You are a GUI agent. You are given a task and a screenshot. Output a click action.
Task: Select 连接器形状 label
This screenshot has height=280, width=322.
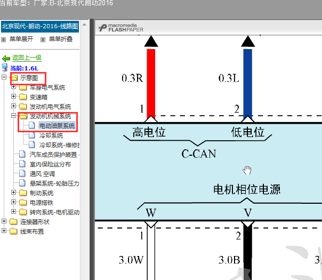pos(35,222)
